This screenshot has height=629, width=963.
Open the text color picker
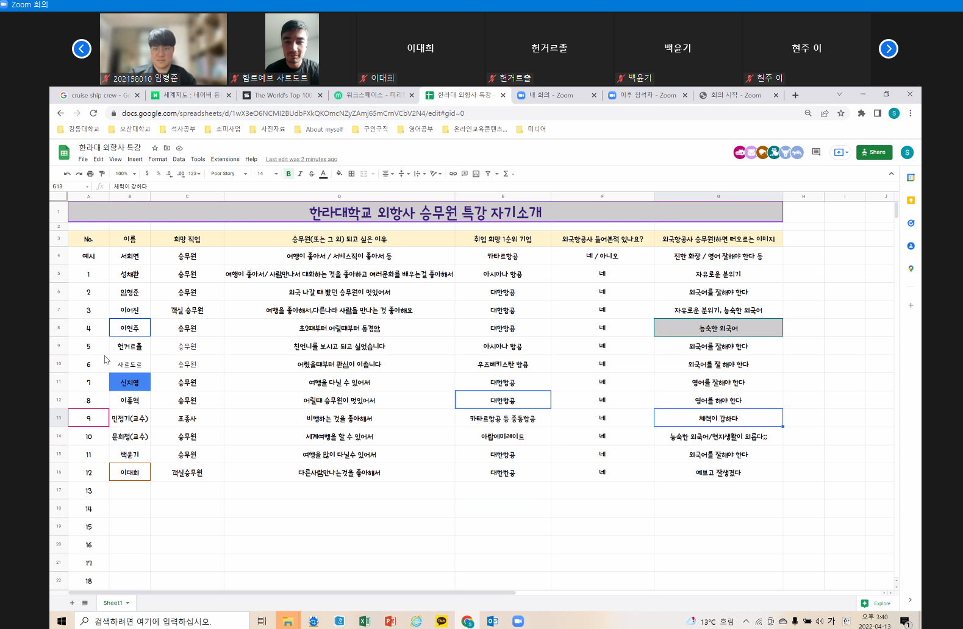(x=323, y=174)
